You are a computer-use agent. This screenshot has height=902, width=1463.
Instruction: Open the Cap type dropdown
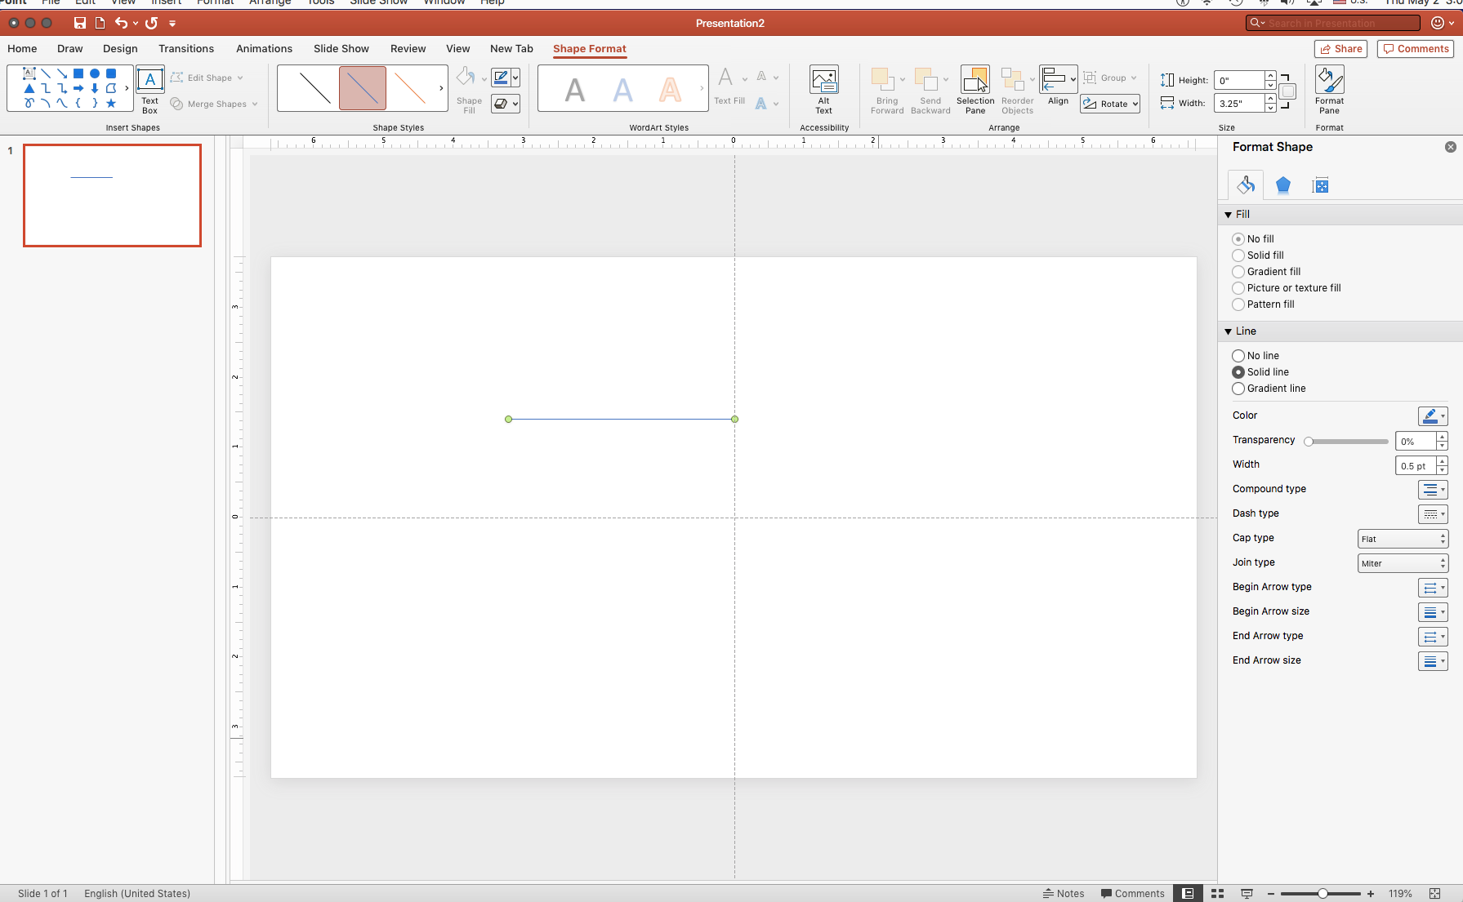pos(1403,539)
